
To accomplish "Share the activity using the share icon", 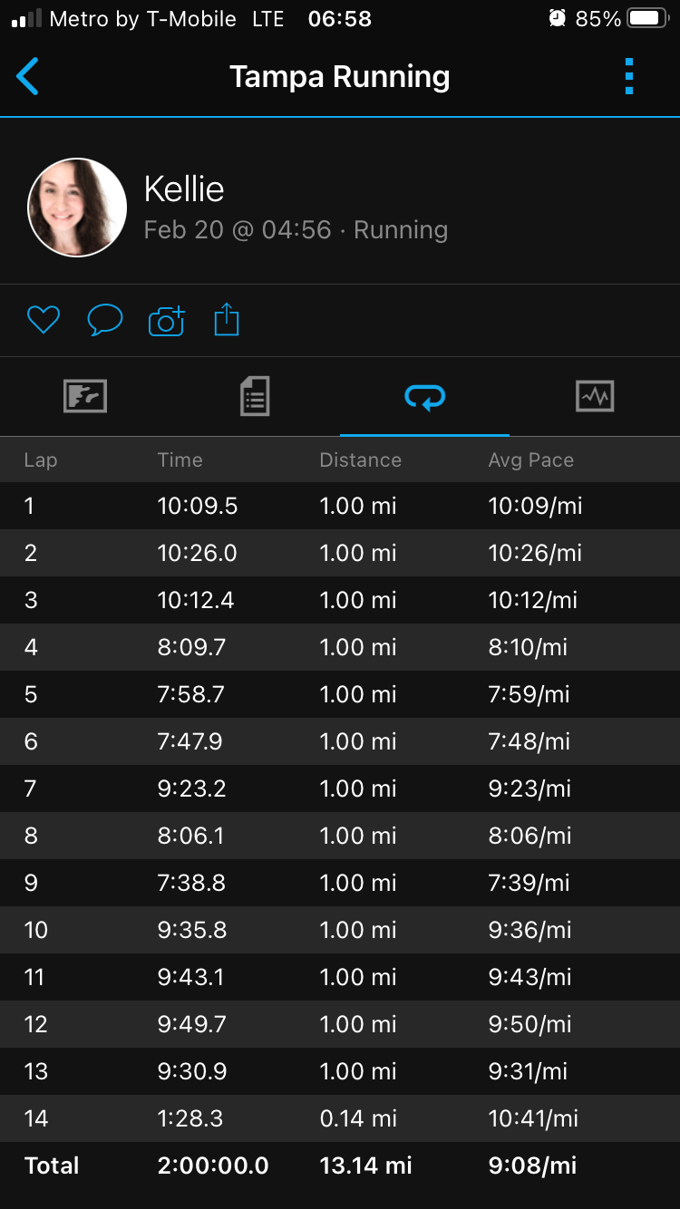I will tap(227, 320).
